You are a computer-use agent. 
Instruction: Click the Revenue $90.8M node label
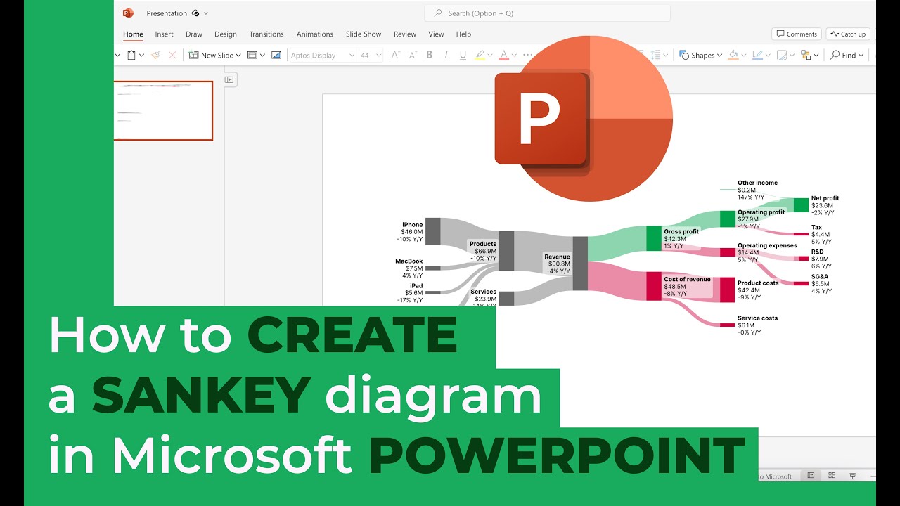[x=557, y=264]
